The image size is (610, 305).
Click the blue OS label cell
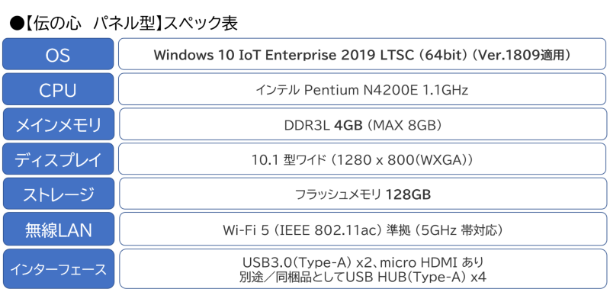coord(58,54)
